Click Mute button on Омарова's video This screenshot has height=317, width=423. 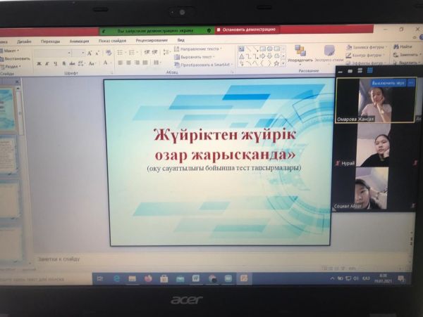(388, 83)
